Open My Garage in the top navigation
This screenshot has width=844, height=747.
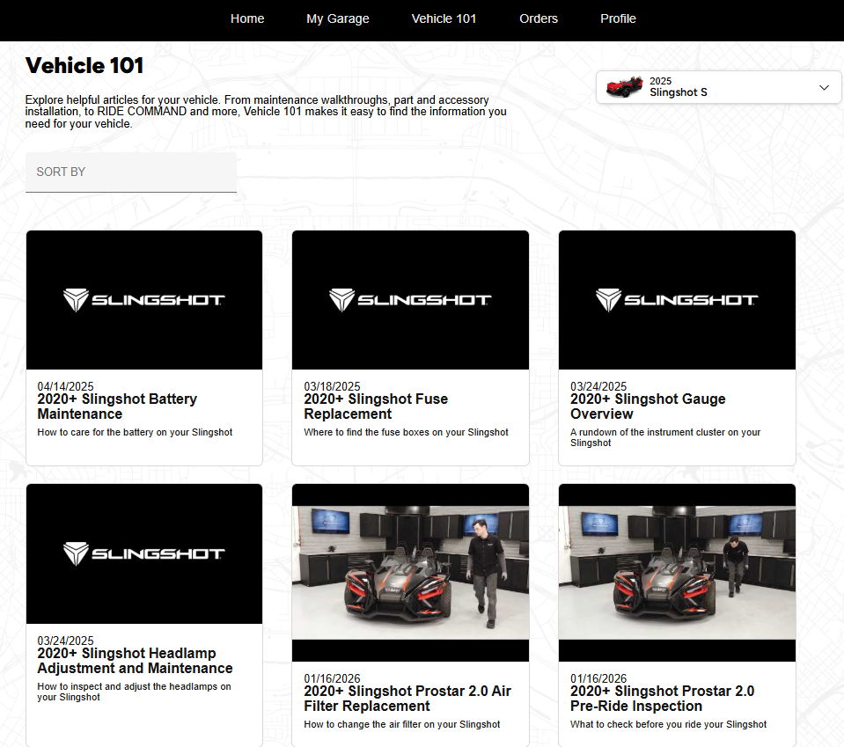click(x=337, y=18)
